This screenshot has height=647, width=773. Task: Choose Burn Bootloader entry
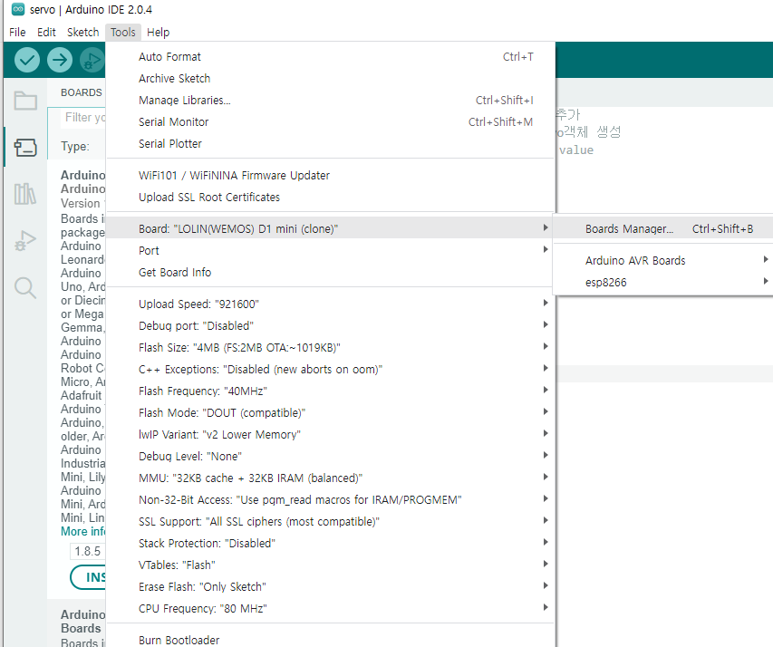[330, 640]
